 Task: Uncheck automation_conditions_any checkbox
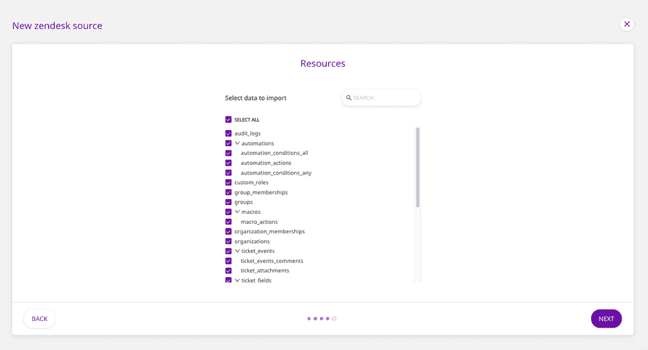[228, 173]
